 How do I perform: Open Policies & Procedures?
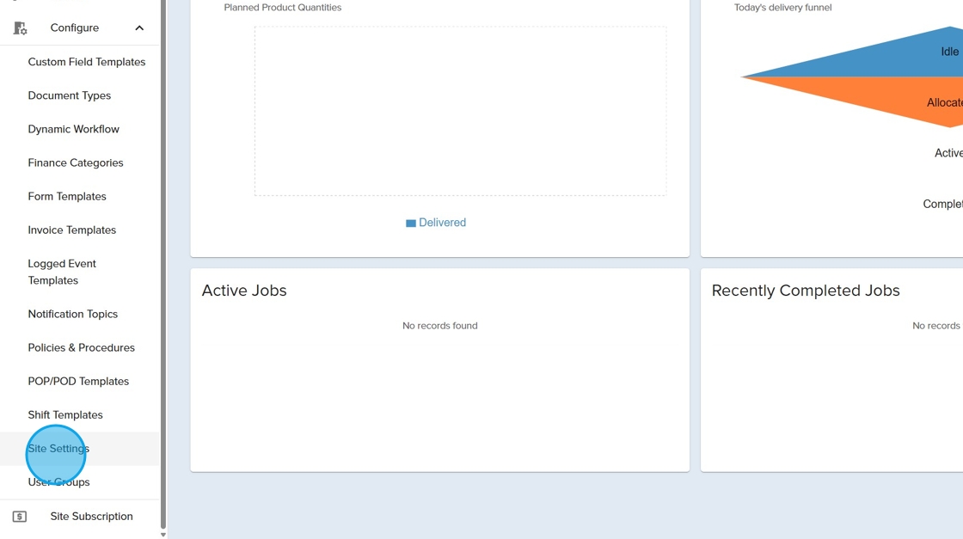point(81,347)
